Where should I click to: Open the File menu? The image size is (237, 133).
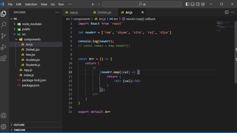(x=10, y=4)
